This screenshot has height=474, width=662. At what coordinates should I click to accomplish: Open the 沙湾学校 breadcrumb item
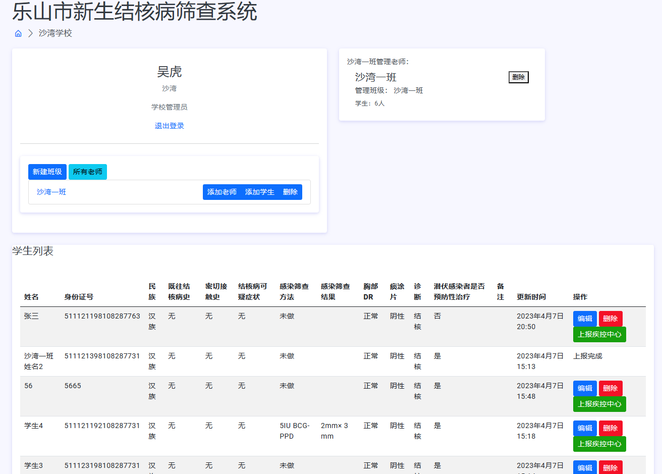pos(56,33)
